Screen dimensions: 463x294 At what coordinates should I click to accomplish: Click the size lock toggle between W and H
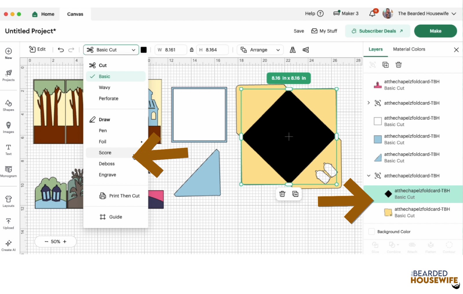192,50
